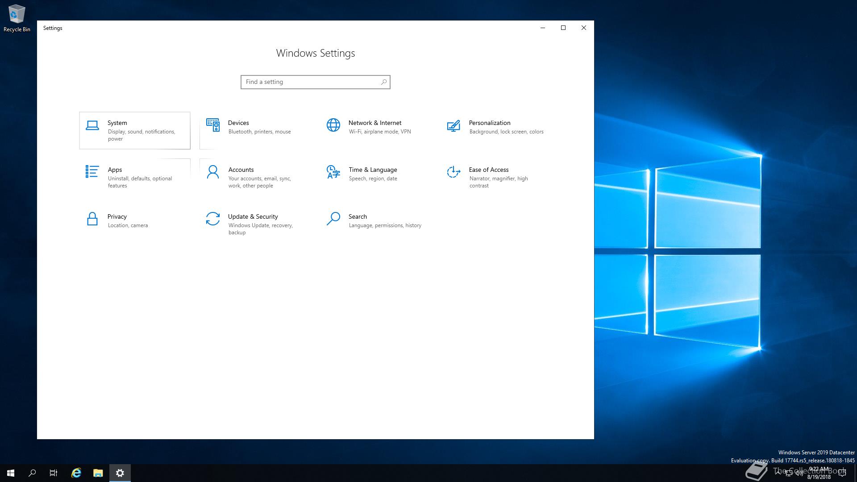Open the Windows Start menu
Image resolution: width=857 pixels, height=482 pixels.
click(x=11, y=473)
